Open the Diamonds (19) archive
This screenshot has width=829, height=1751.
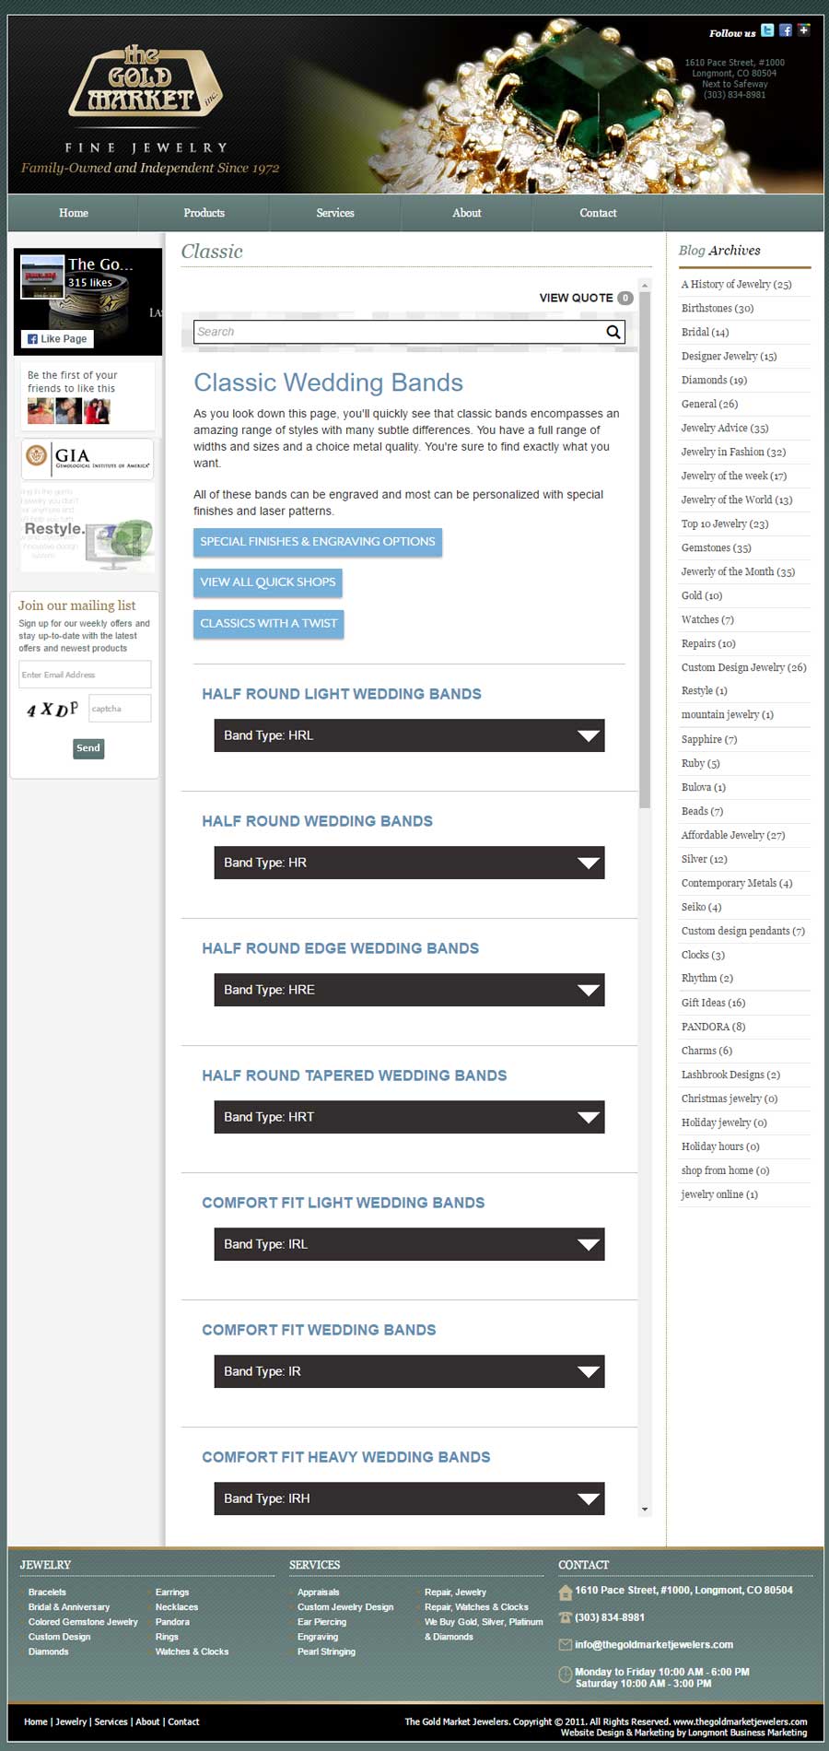[x=714, y=380]
